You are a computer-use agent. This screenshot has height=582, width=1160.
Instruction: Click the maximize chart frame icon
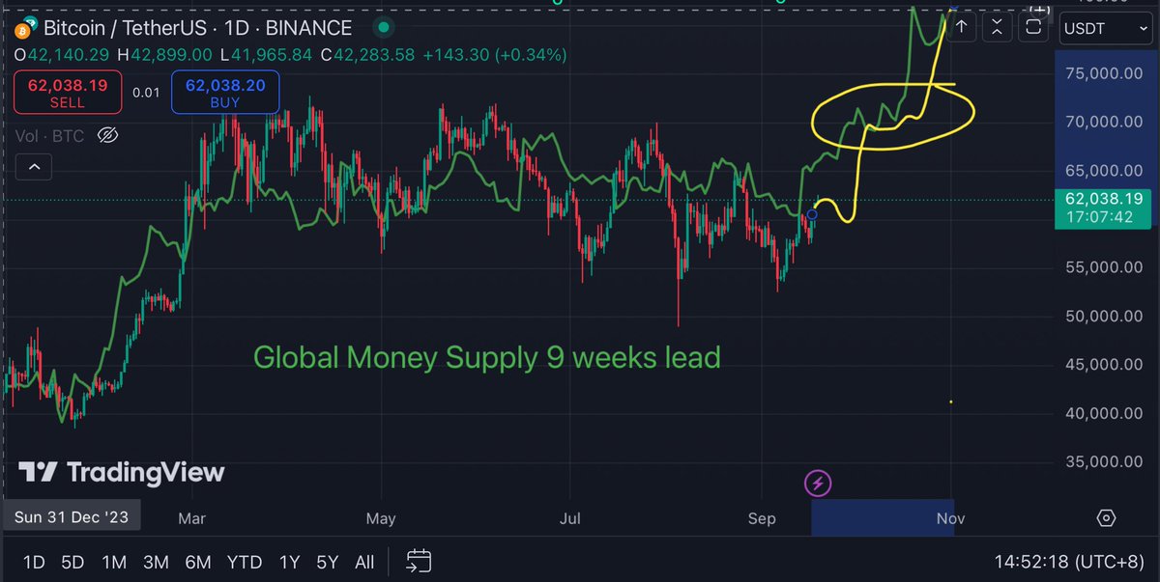point(1034,28)
